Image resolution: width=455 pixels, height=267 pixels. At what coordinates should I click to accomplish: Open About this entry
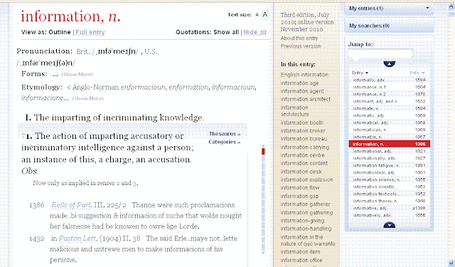(x=299, y=38)
